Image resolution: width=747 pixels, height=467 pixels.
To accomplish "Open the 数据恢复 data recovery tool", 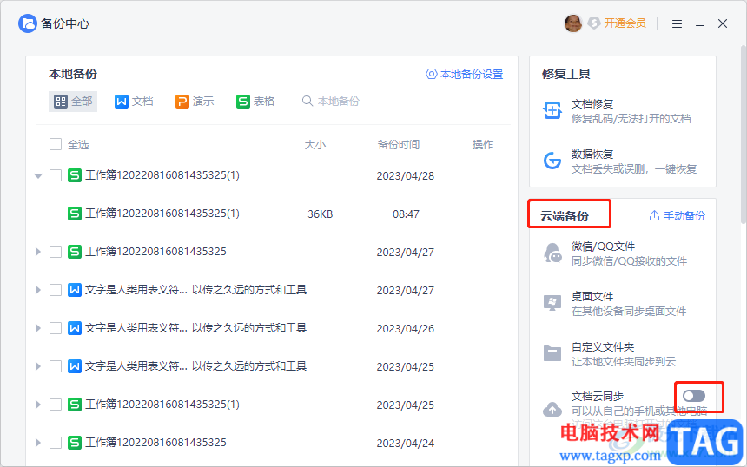I will tap(622, 161).
